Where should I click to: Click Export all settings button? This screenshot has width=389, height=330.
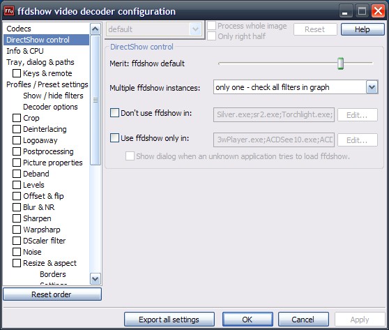pos(169,320)
